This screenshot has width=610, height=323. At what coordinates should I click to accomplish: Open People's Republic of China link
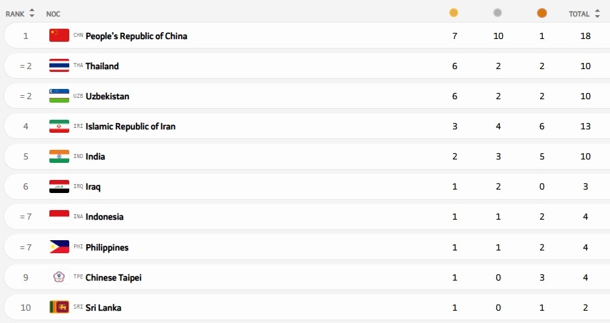pos(136,36)
